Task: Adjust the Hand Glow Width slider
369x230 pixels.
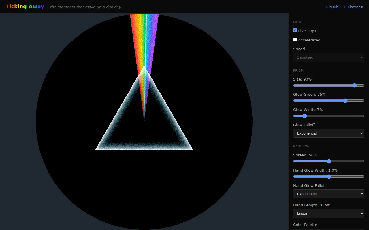Action: pyautogui.click(x=329, y=177)
